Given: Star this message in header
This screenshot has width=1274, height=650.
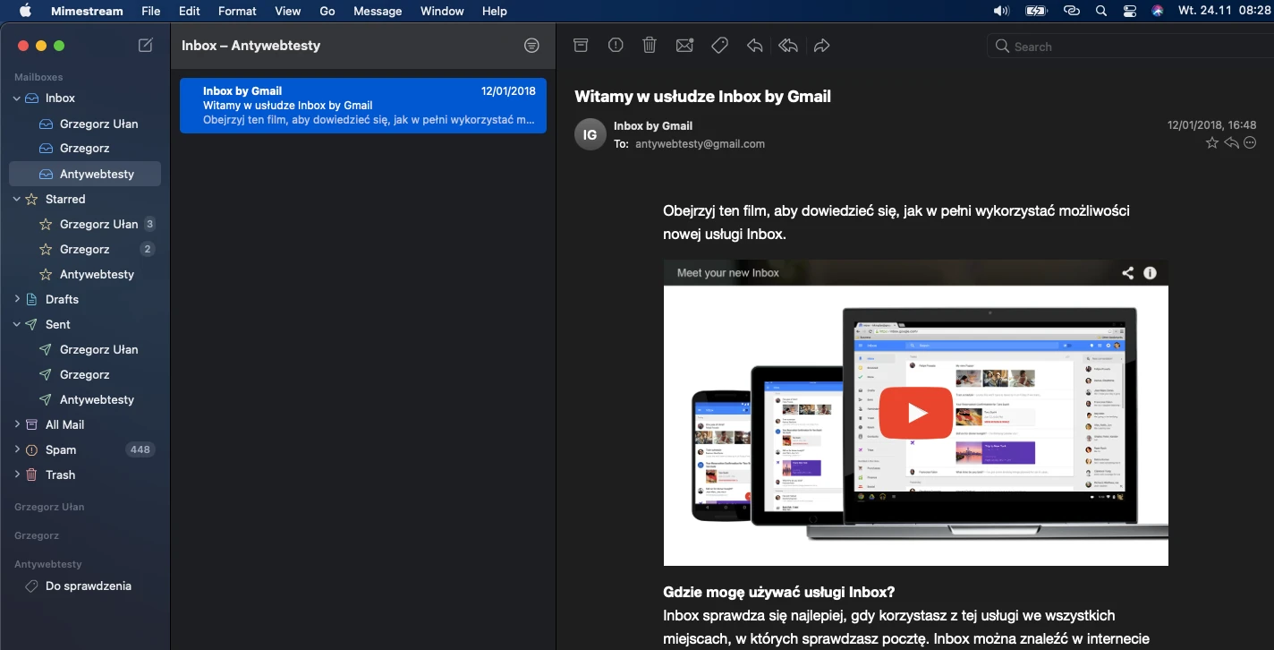Looking at the screenshot, I should click(1212, 143).
